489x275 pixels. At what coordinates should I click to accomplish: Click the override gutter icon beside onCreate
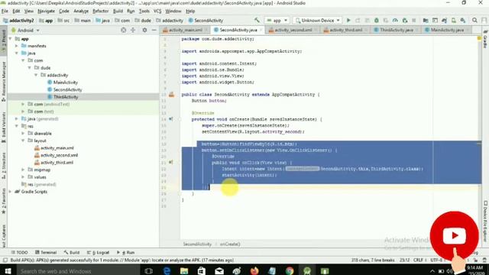[x=171, y=119]
